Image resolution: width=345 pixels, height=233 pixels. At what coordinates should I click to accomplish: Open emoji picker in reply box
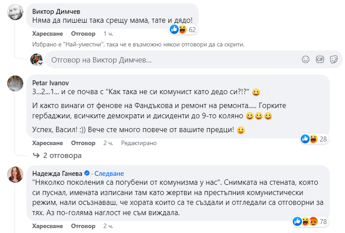coord(306,59)
